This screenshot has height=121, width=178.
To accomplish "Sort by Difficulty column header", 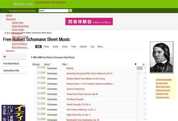I will click(x=36, y=64).
